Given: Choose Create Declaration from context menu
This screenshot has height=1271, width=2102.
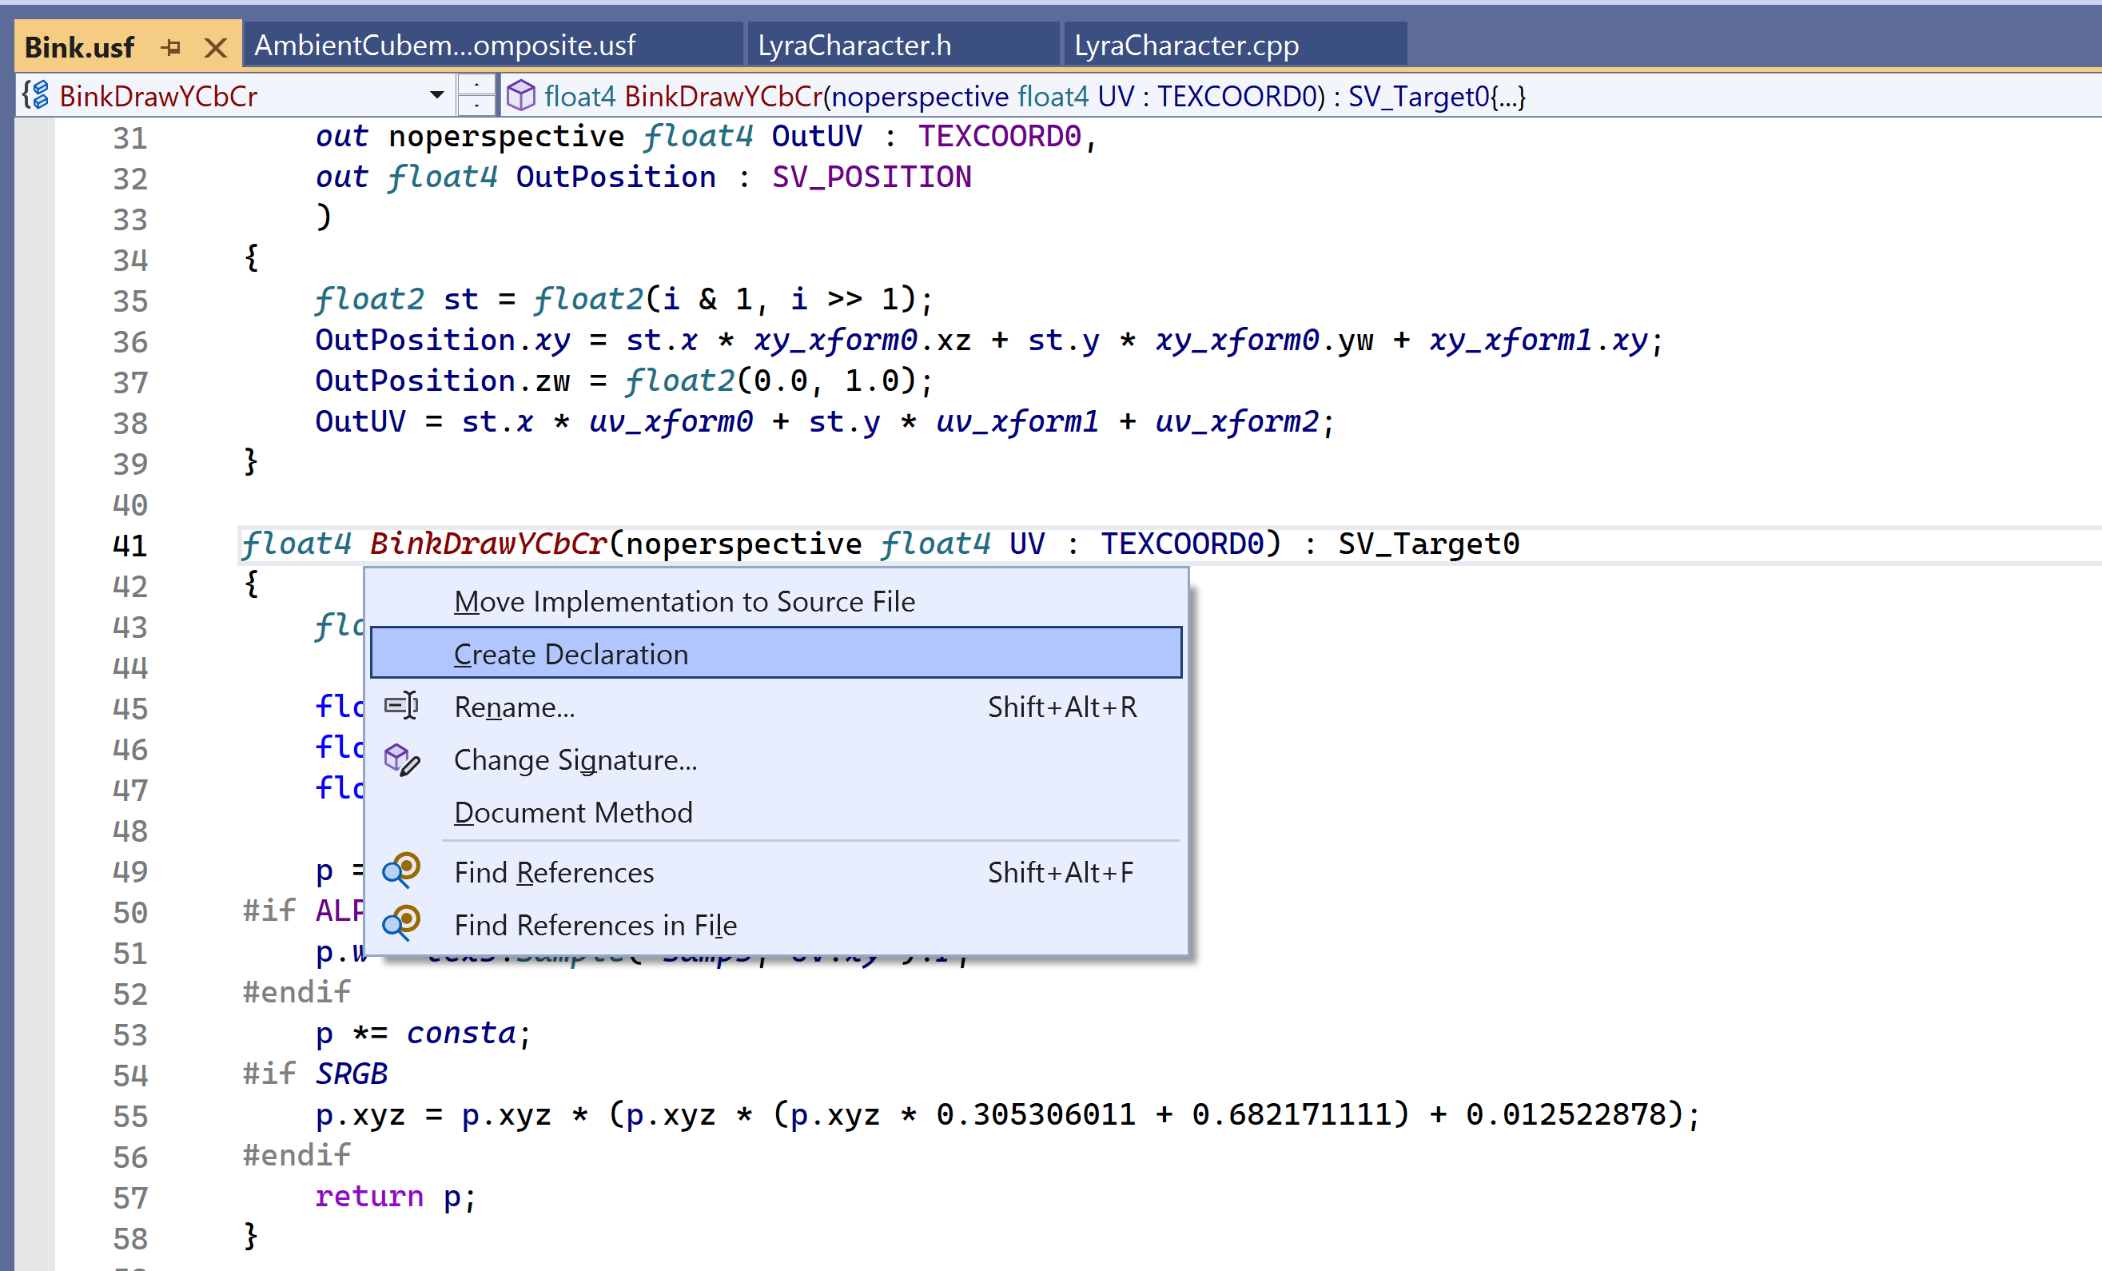Looking at the screenshot, I should click(x=571, y=654).
